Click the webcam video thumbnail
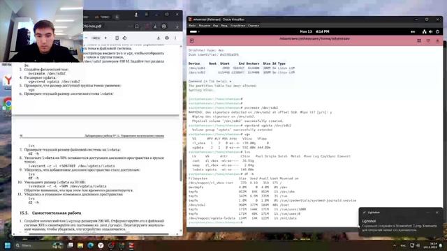 pyautogui.click(x=42, y=31)
